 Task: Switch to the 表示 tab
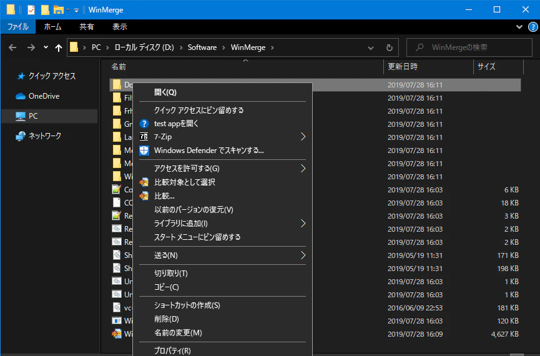(120, 26)
